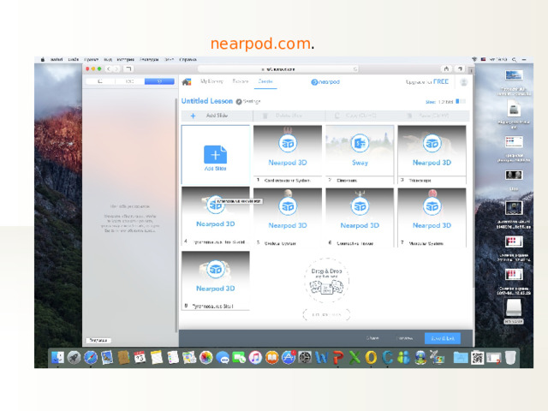This screenshot has width=548, height=411.
Task: Select the Create tab
Action: (x=265, y=81)
